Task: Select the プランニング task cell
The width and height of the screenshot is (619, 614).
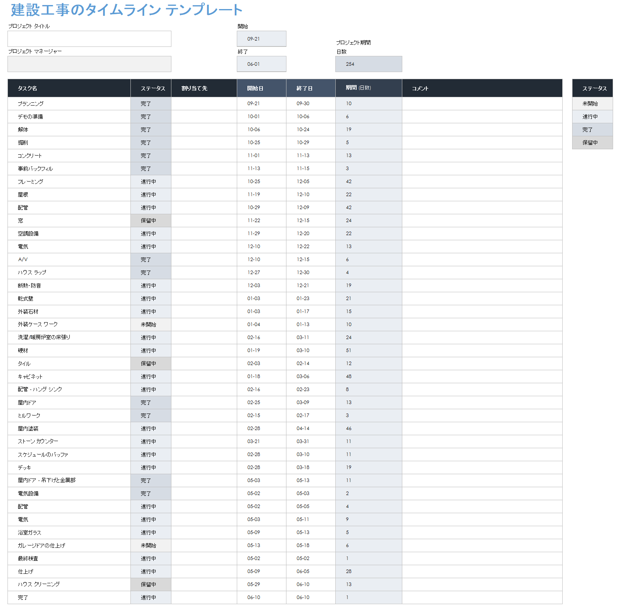Action: tap(69, 104)
